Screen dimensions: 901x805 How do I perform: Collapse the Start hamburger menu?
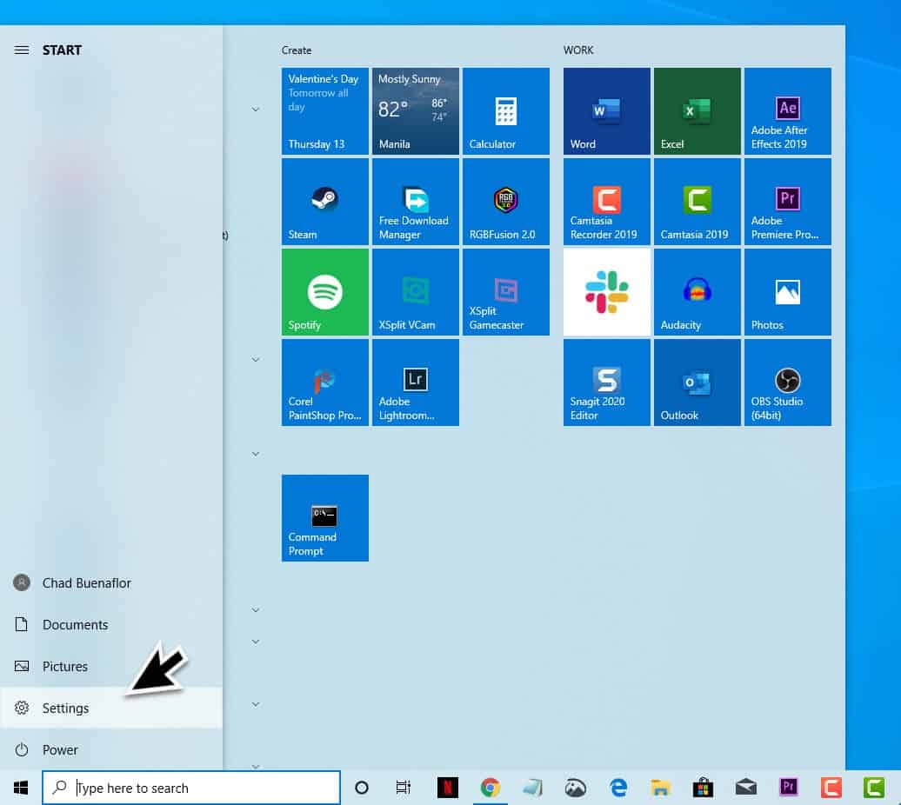pyautogui.click(x=21, y=50)
